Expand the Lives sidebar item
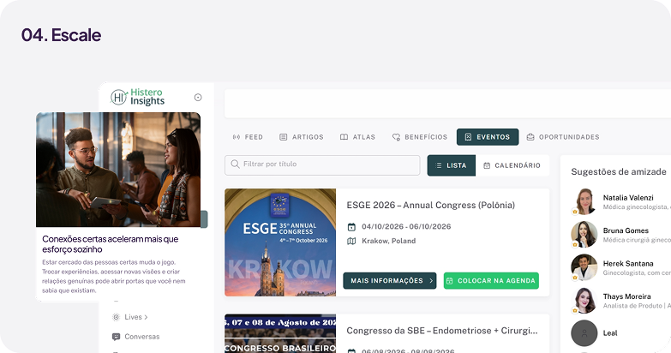 [131, 317]
